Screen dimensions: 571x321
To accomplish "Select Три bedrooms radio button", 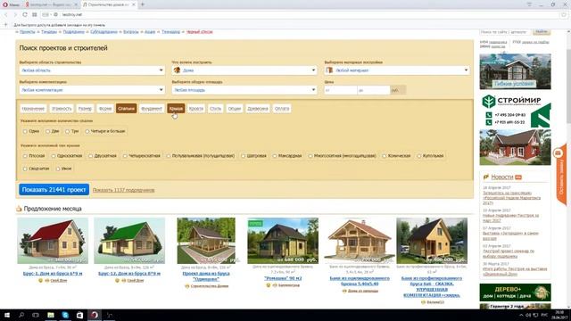I will [x=68, y=131].
